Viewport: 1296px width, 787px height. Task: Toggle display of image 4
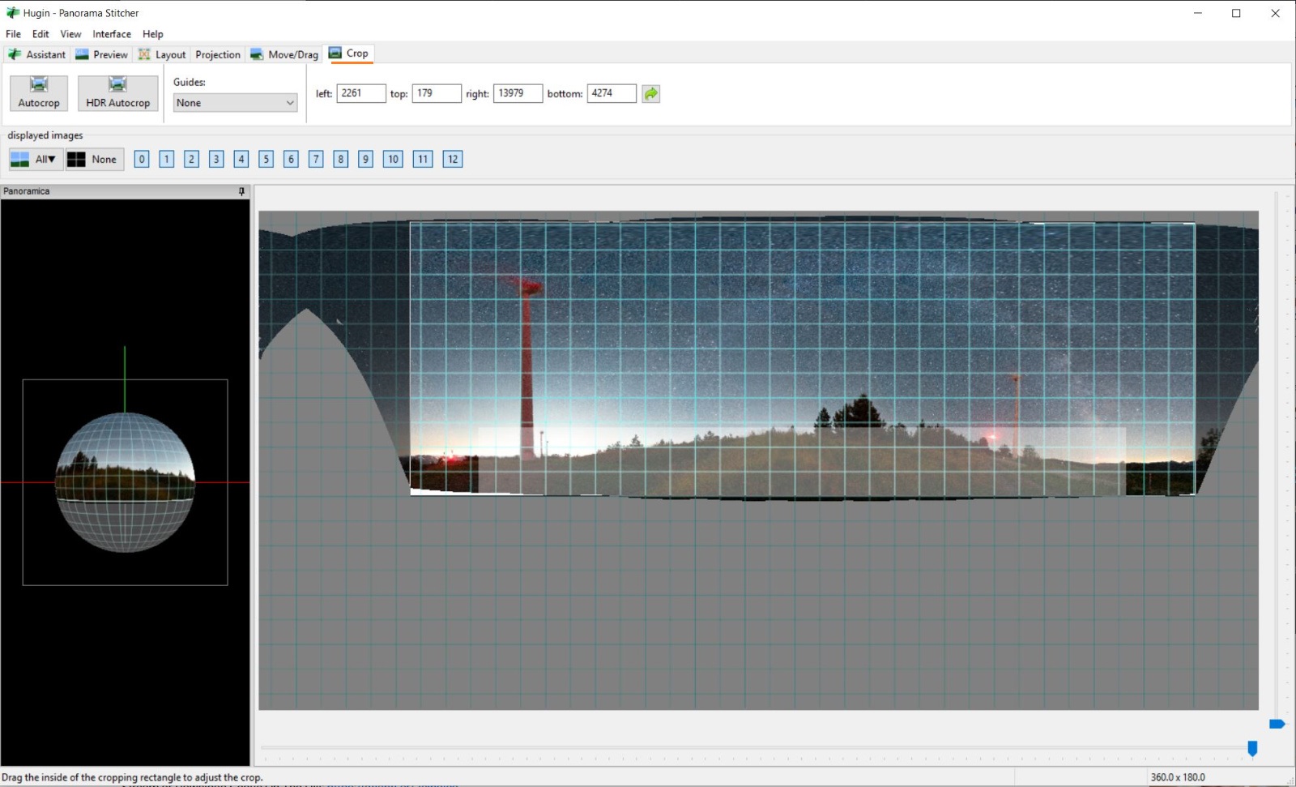point(241,160)
